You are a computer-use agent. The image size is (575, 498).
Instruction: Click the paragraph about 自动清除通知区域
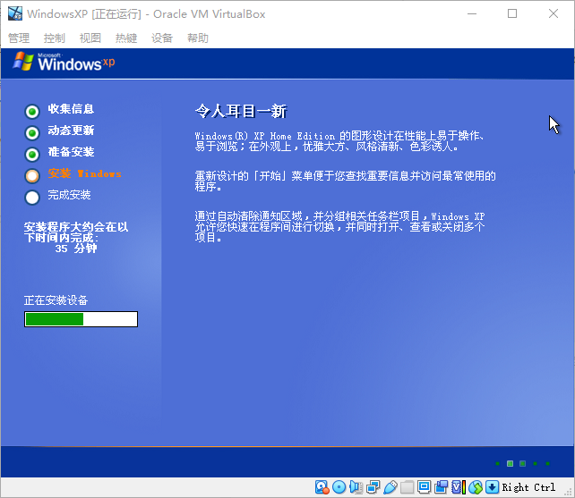click(339, 227)
